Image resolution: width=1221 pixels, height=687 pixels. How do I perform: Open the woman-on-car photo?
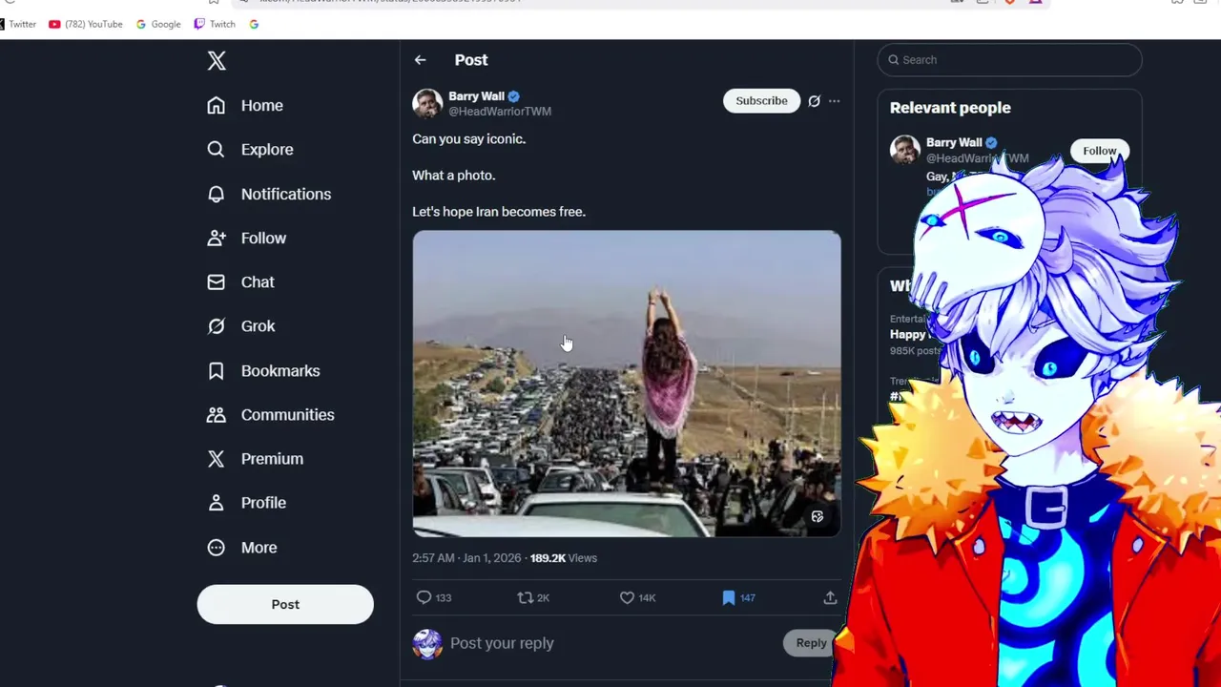[627, 384]
